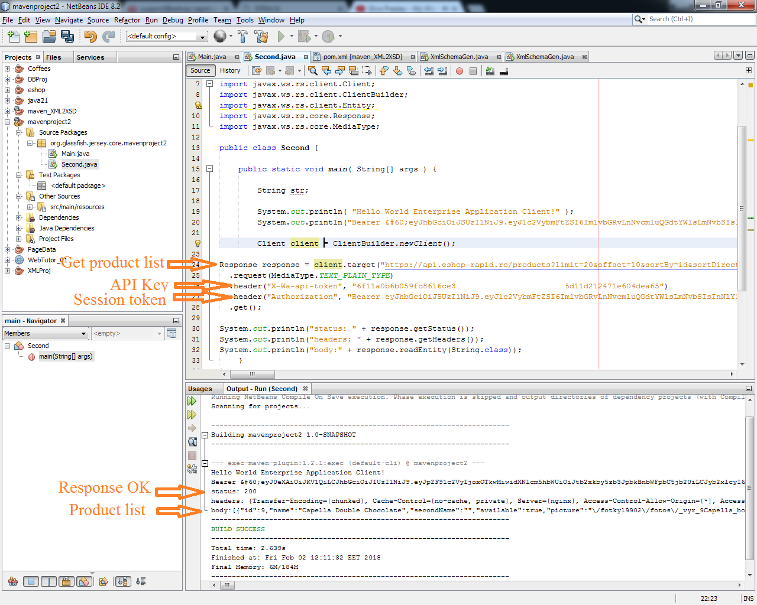This screenshot has width=757, height=605.
Task: Open the Refactor menu
Action: [127, 20]
